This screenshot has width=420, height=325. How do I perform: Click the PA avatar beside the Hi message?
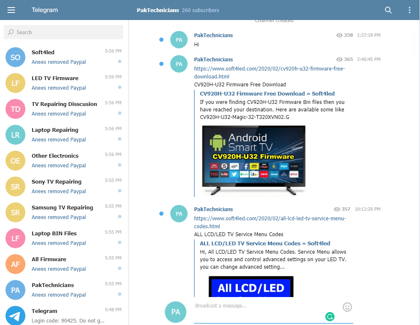click(x=179, y=40)
